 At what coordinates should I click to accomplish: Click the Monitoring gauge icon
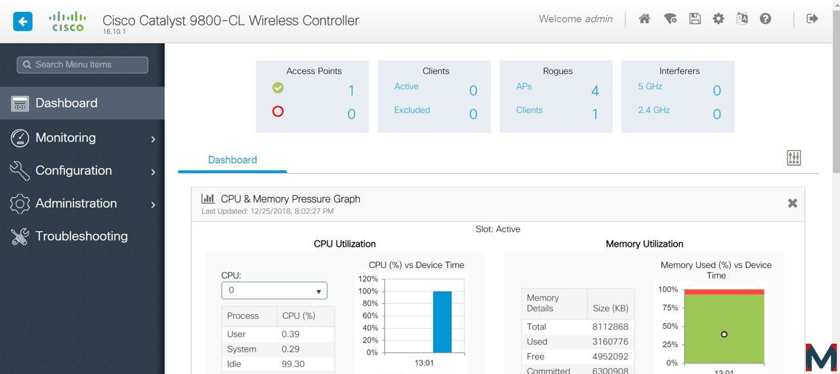click(x=20, y=138)
